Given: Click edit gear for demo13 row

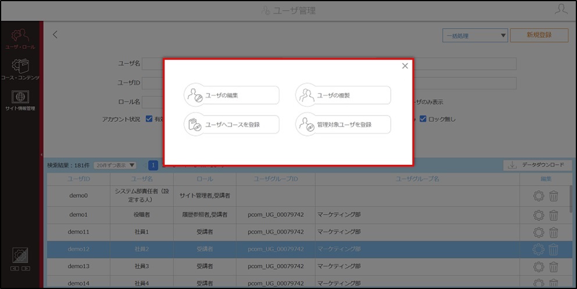Looking at the screenshot, I should tap(539, 266).
